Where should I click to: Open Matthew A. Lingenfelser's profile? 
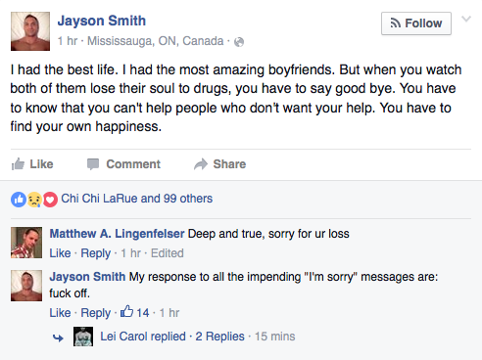(117, 234)
